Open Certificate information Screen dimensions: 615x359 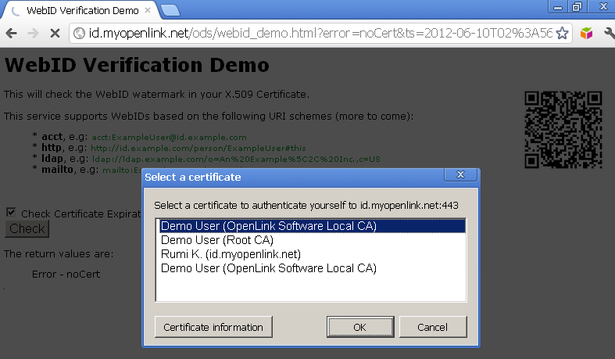click(x=213, y=326)
